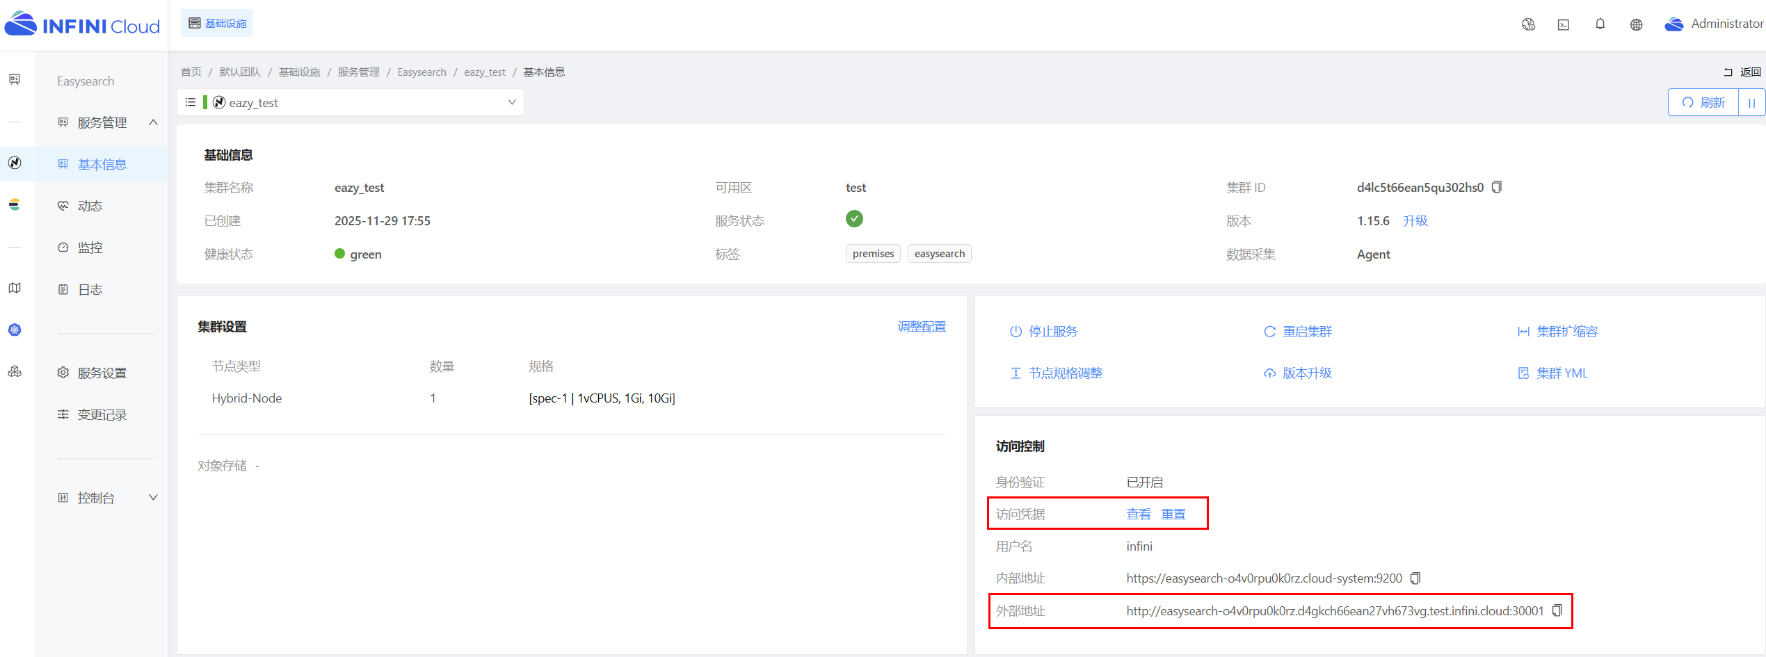
Task: Click the color theme icon in header
Action: [1528, 24]
